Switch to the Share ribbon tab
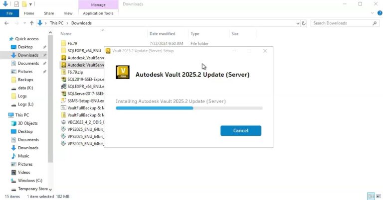383x200 pixels. coord(49,13)
